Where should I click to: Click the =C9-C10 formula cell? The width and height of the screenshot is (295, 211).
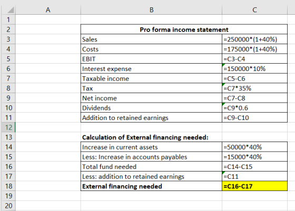tap(254, 117)
